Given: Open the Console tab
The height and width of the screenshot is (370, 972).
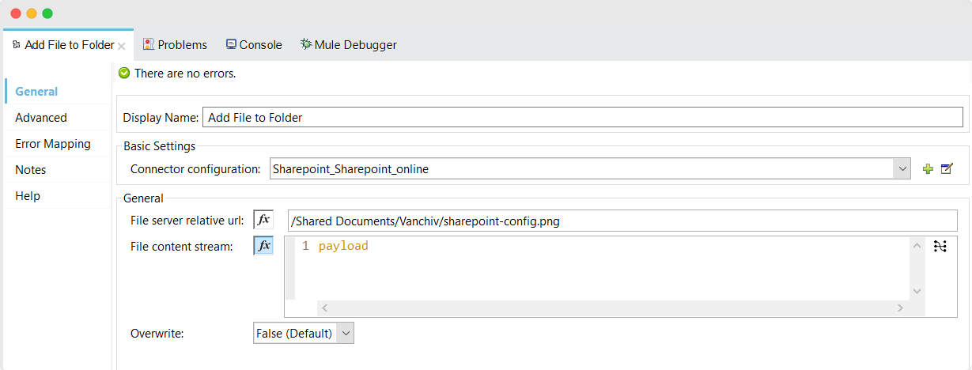Looking at the screenshot, I should point(254,45).
